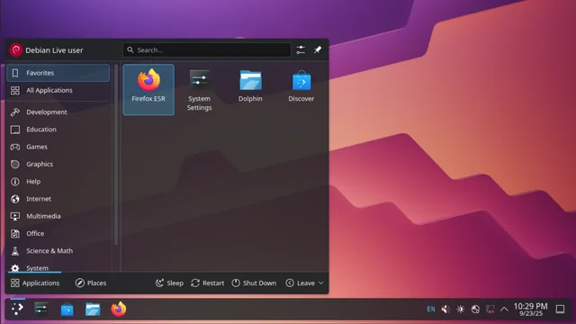
Task: Click the Sleep button
Action: pyautogui.click(x=169, y=283)
